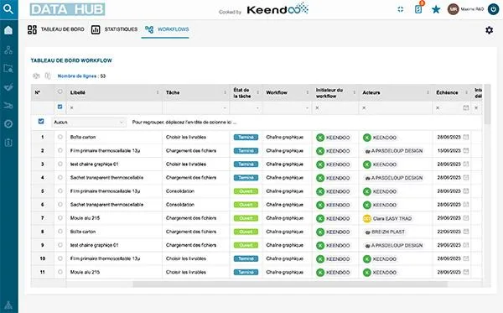
Task: Click 'Chaîne graphique' in row 8
Action: click(284, 232)
